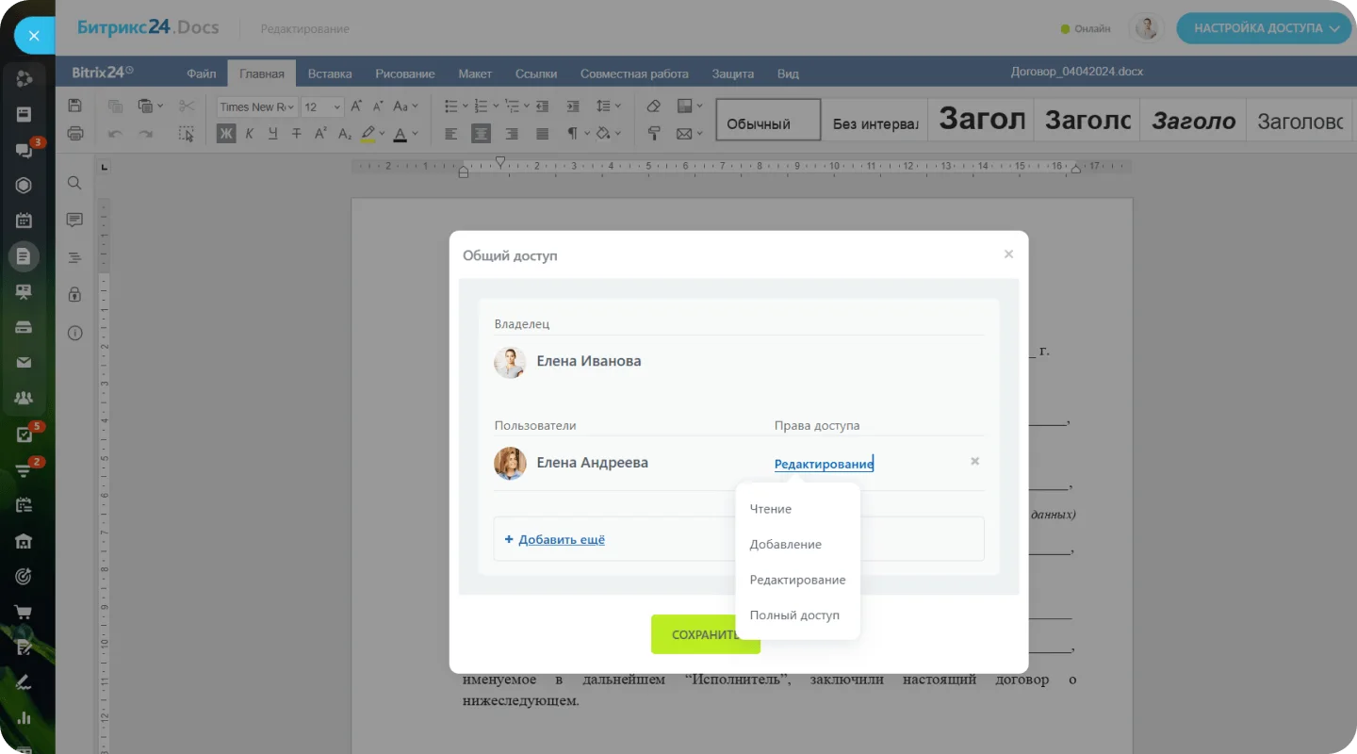Open the comments icon in left panel
This screenshot has height=754, width=1357.
pyautogui.click(x=74, y=220)
